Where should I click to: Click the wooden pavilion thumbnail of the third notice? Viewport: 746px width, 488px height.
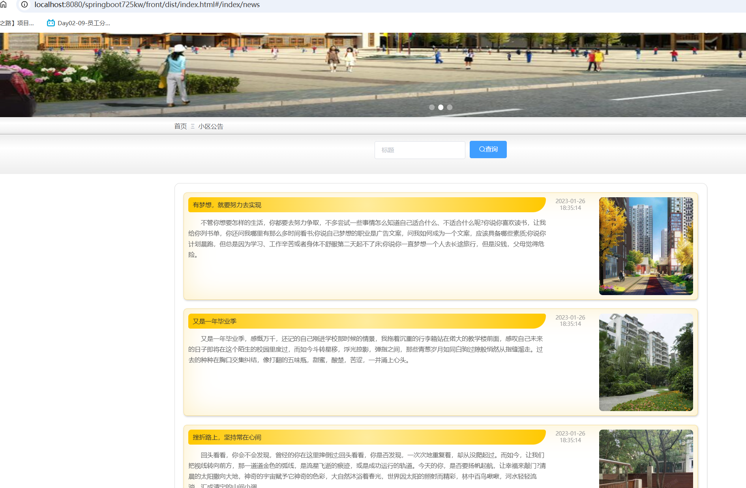(x=646, y=459)
